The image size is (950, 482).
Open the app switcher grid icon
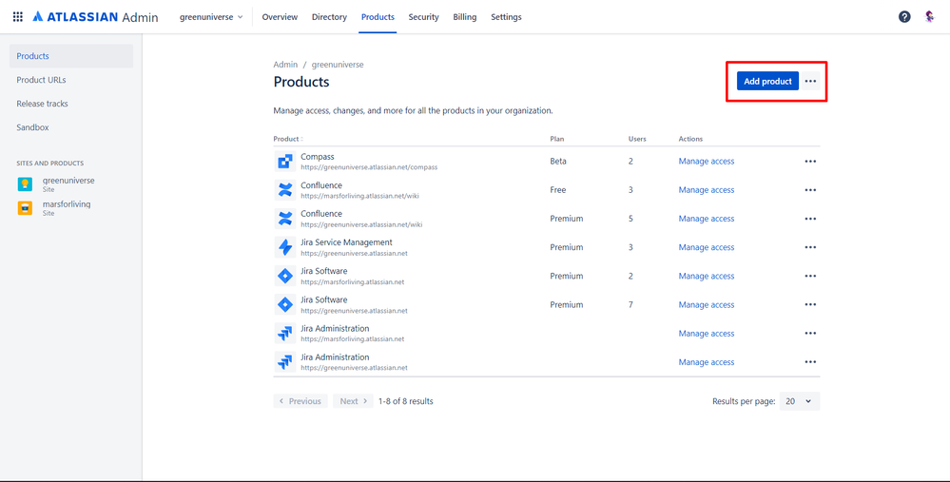point(17,17)
